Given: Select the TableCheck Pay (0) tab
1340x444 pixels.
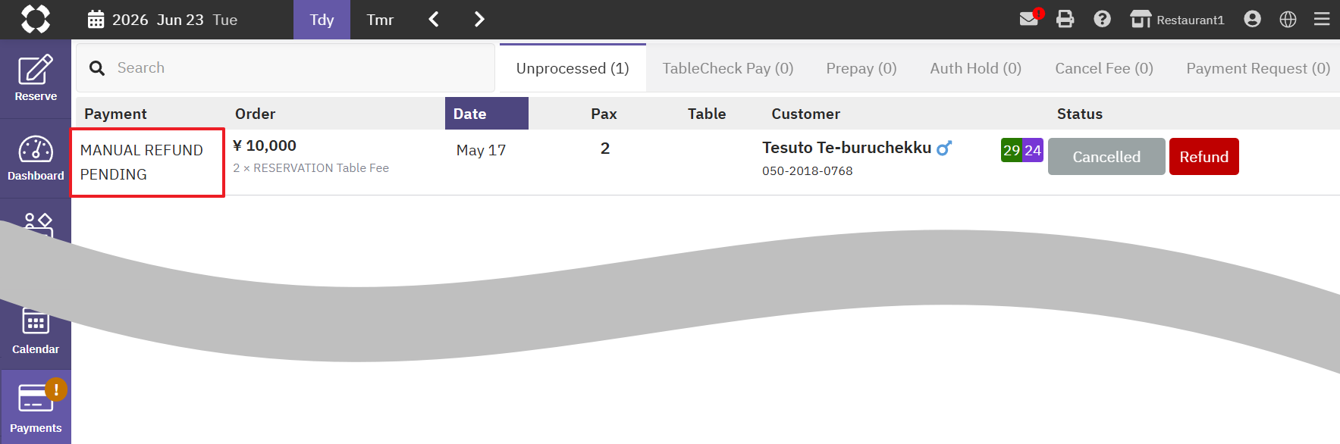Looking at the screenshot, I should click(x=728, y=68).
